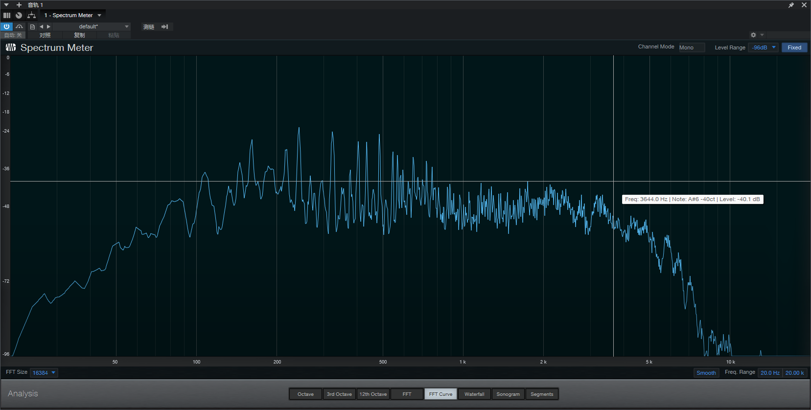
Task: Click the preset file page icon
Action: click(x=32, y=27)
